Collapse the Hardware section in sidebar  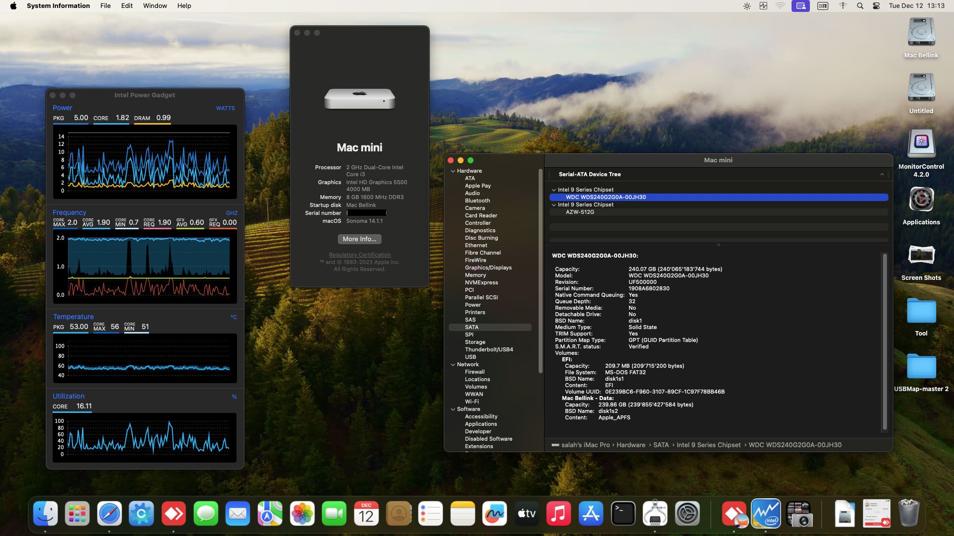point(453,171)
